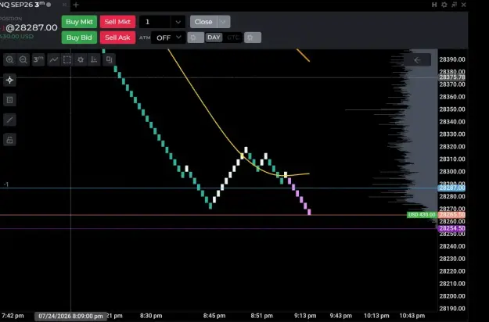Click Buy Bid button
The image size is (489, 322).
[79, 38]
